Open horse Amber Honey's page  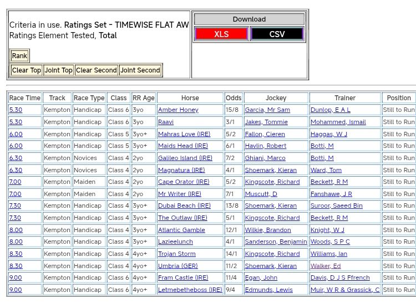tap(178, 110)
